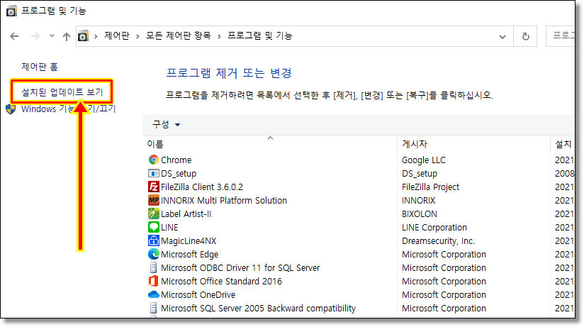Select the MagicLine4NX icon
The height and width of the screenshot is (327, 584).
[153, 240]
